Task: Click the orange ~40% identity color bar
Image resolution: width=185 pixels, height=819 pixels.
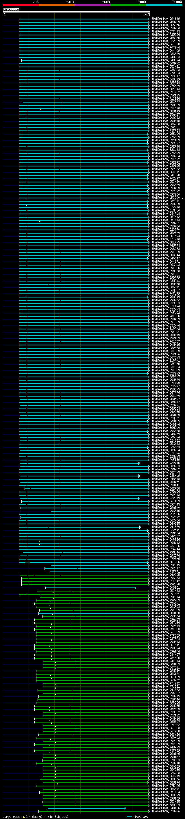Action: (x=57, y=5)
